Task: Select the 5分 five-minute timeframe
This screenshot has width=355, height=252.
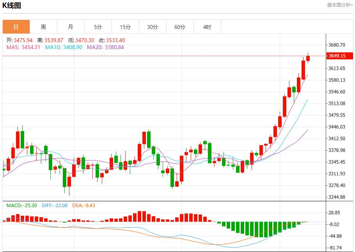Action: pyautogui.click(x=98, y=27)
